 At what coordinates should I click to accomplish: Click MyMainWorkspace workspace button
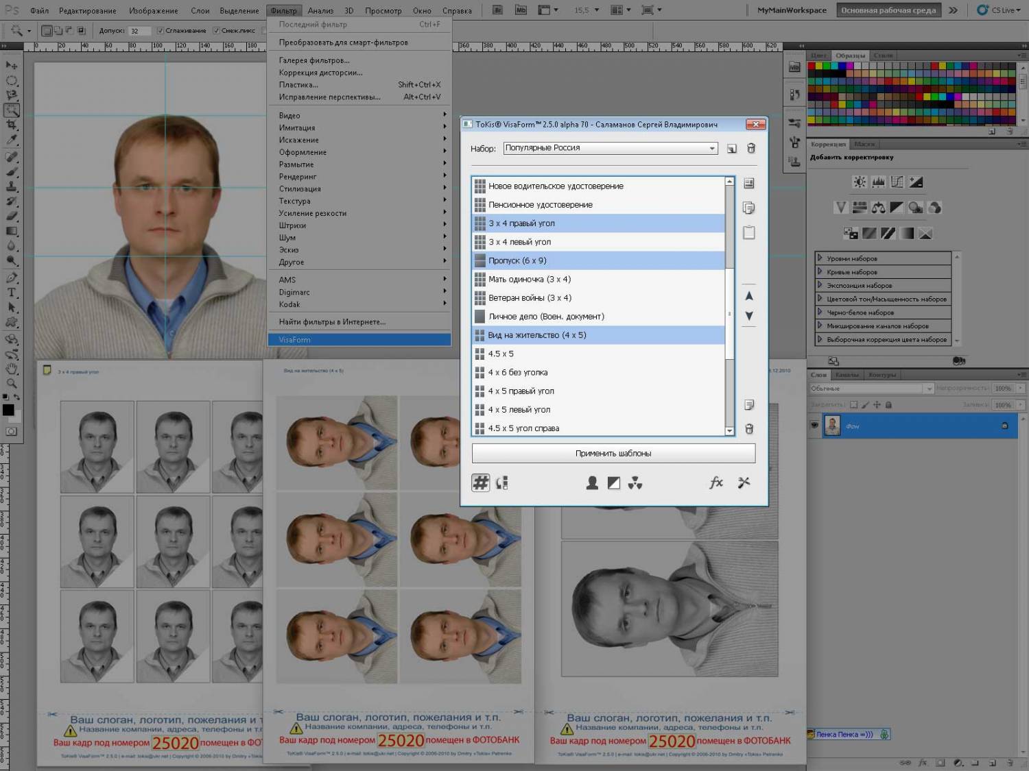click(792, 10)
